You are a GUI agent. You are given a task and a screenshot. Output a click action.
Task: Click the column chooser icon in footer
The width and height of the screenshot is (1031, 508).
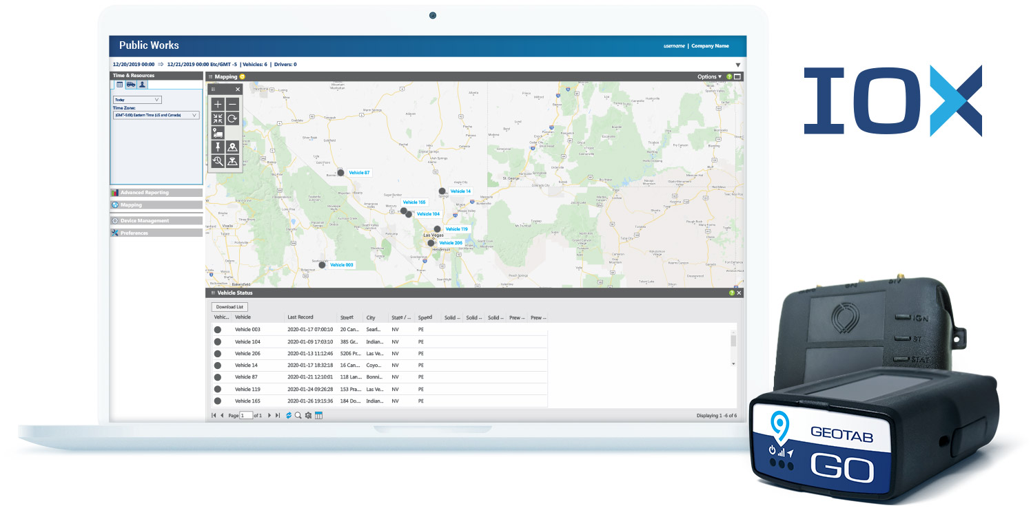coord(318,416)
